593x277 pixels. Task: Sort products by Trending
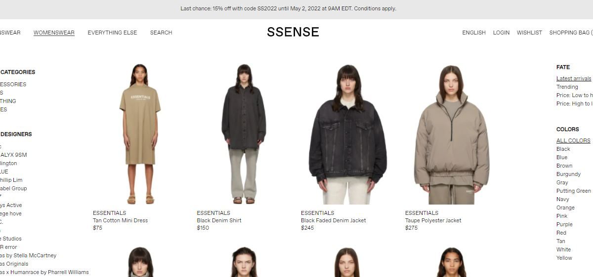click(567, 87)
